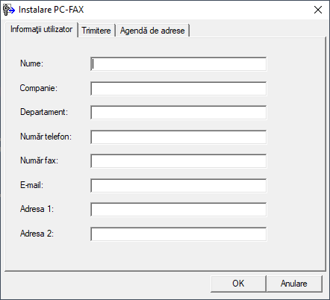Click the Adresa 2 text box
The height and width of the screenshot is (300, 330).
(178, 234)
